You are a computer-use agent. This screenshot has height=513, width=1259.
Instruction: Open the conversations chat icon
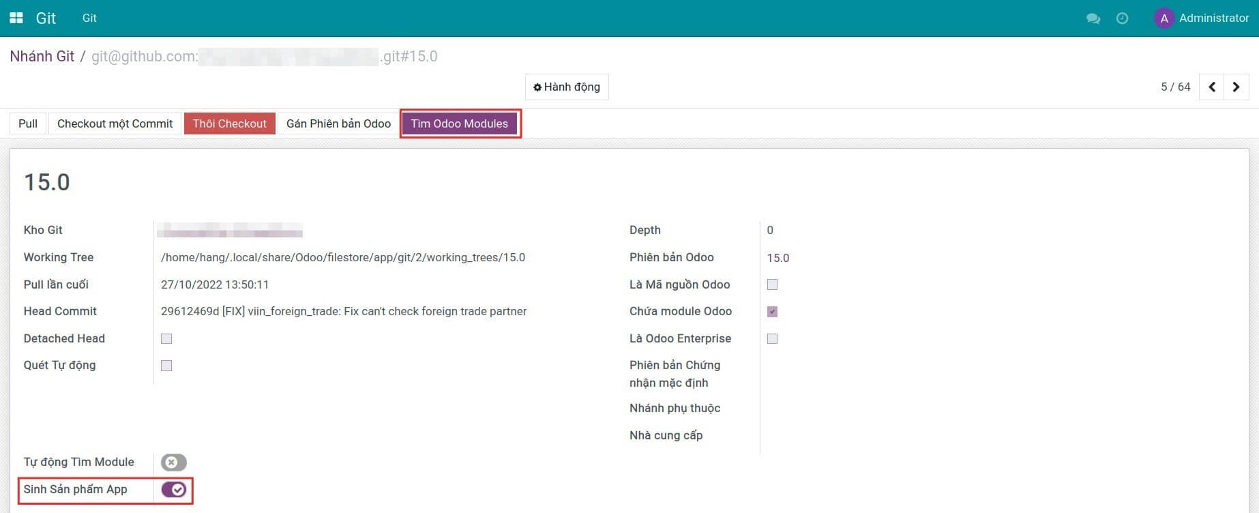pyautogui.click(x=1093, y=18)
